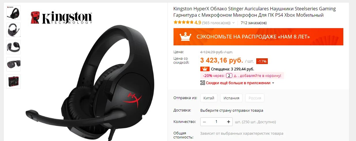Viewport: 356px width, 141px height.
Task: Expand the ratings breakdown chevron next to votes
Action: [233, 23]
